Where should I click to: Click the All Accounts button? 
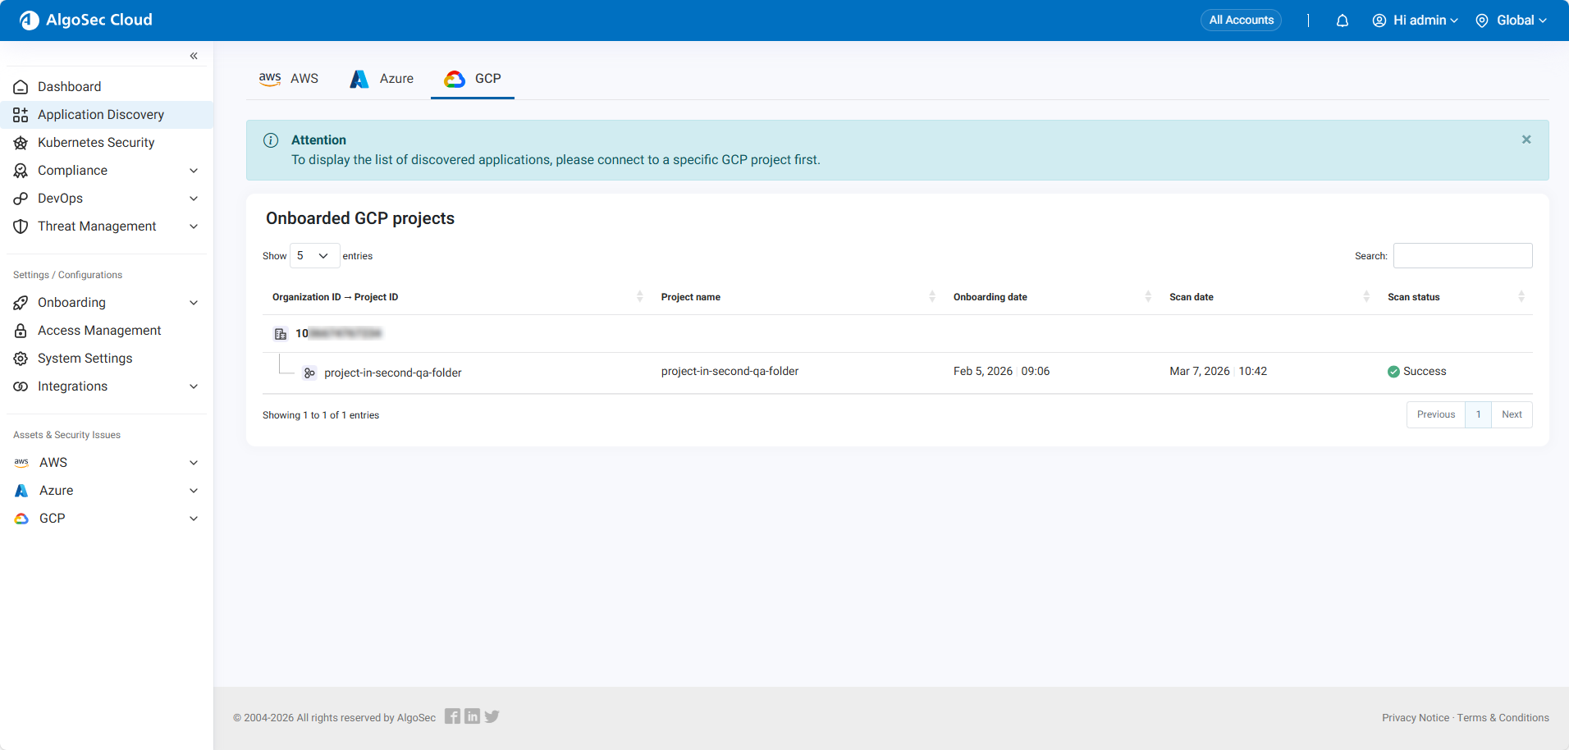coord(1241,21)
